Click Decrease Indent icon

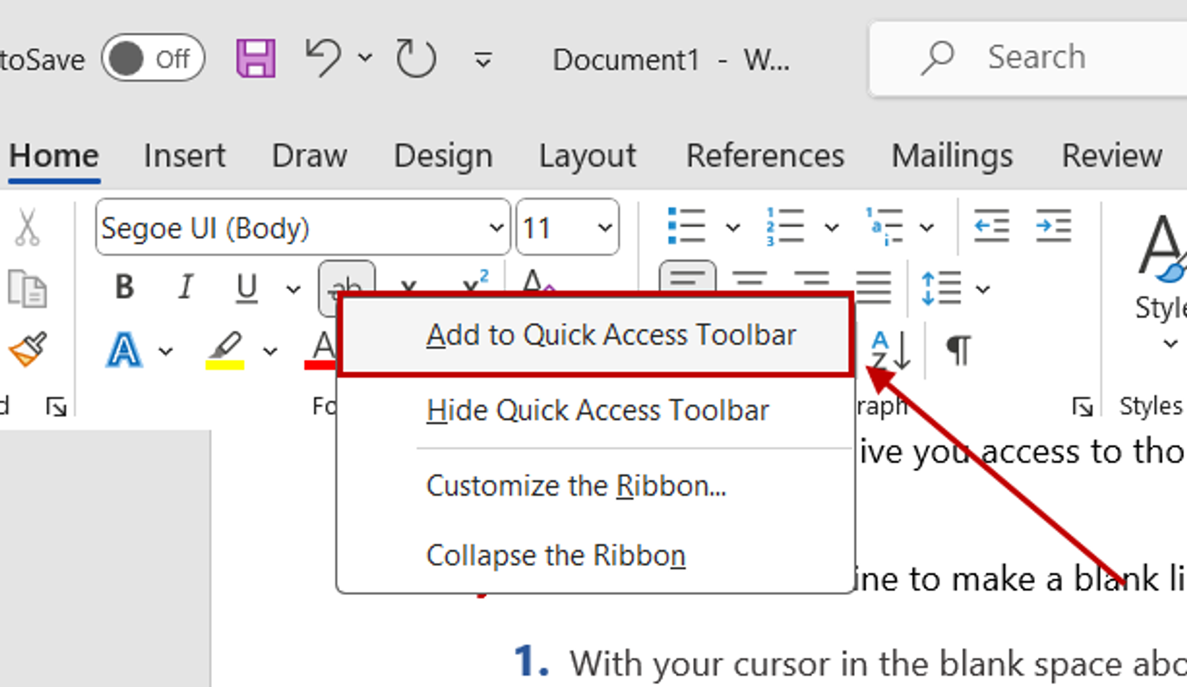point(991,226)
